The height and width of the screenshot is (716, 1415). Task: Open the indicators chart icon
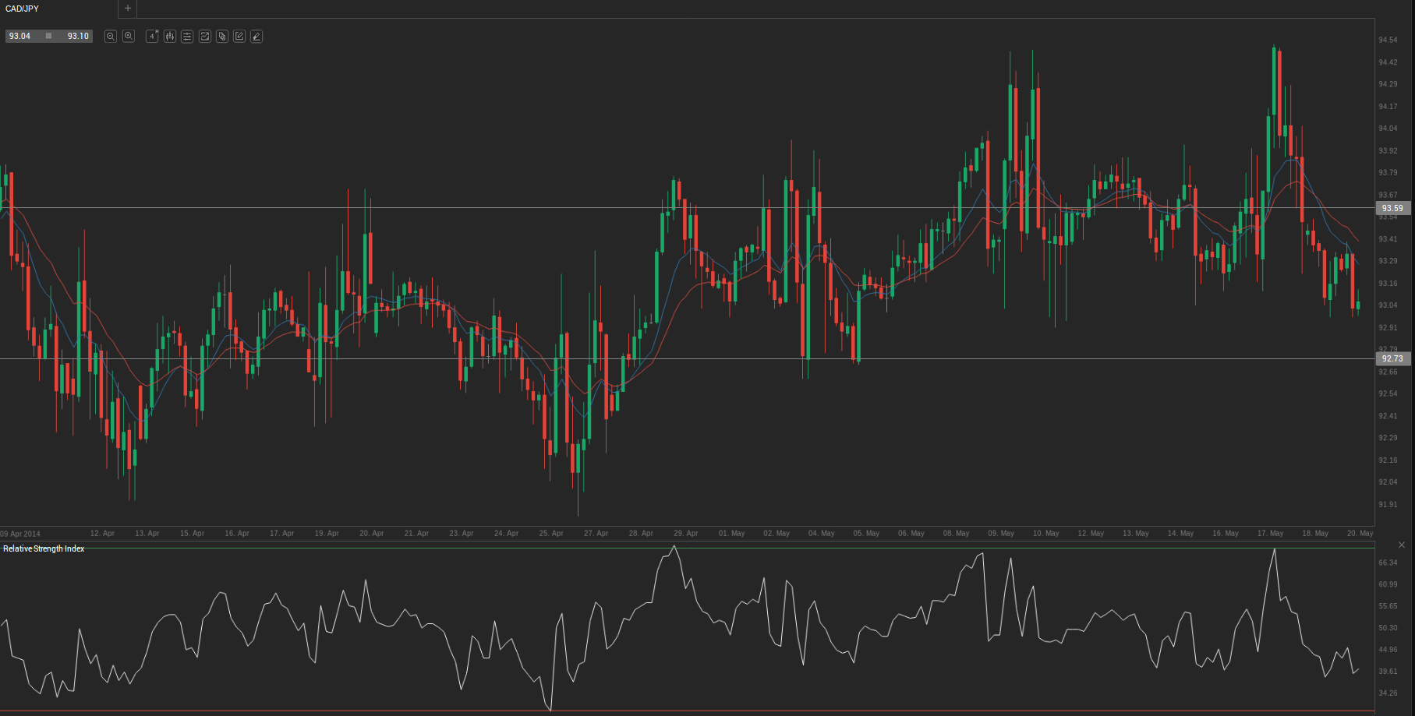[x=205, y=37]
